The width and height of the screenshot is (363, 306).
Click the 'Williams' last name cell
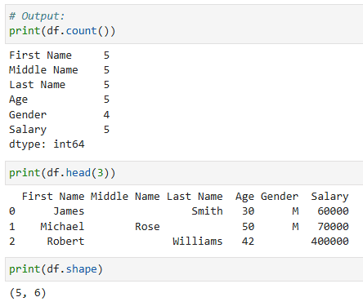198,241
